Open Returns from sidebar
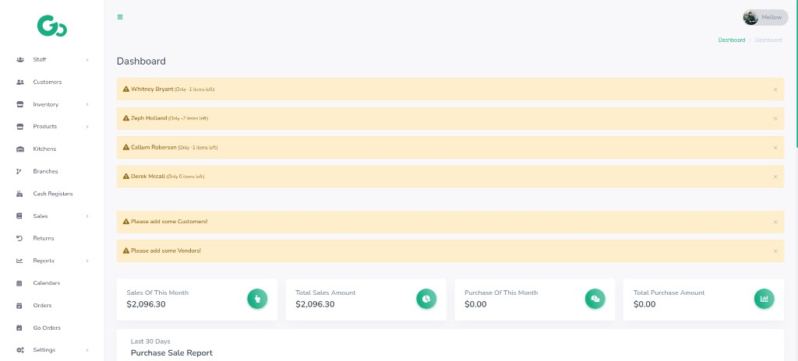The image size is (798, 361). point(44,238)
